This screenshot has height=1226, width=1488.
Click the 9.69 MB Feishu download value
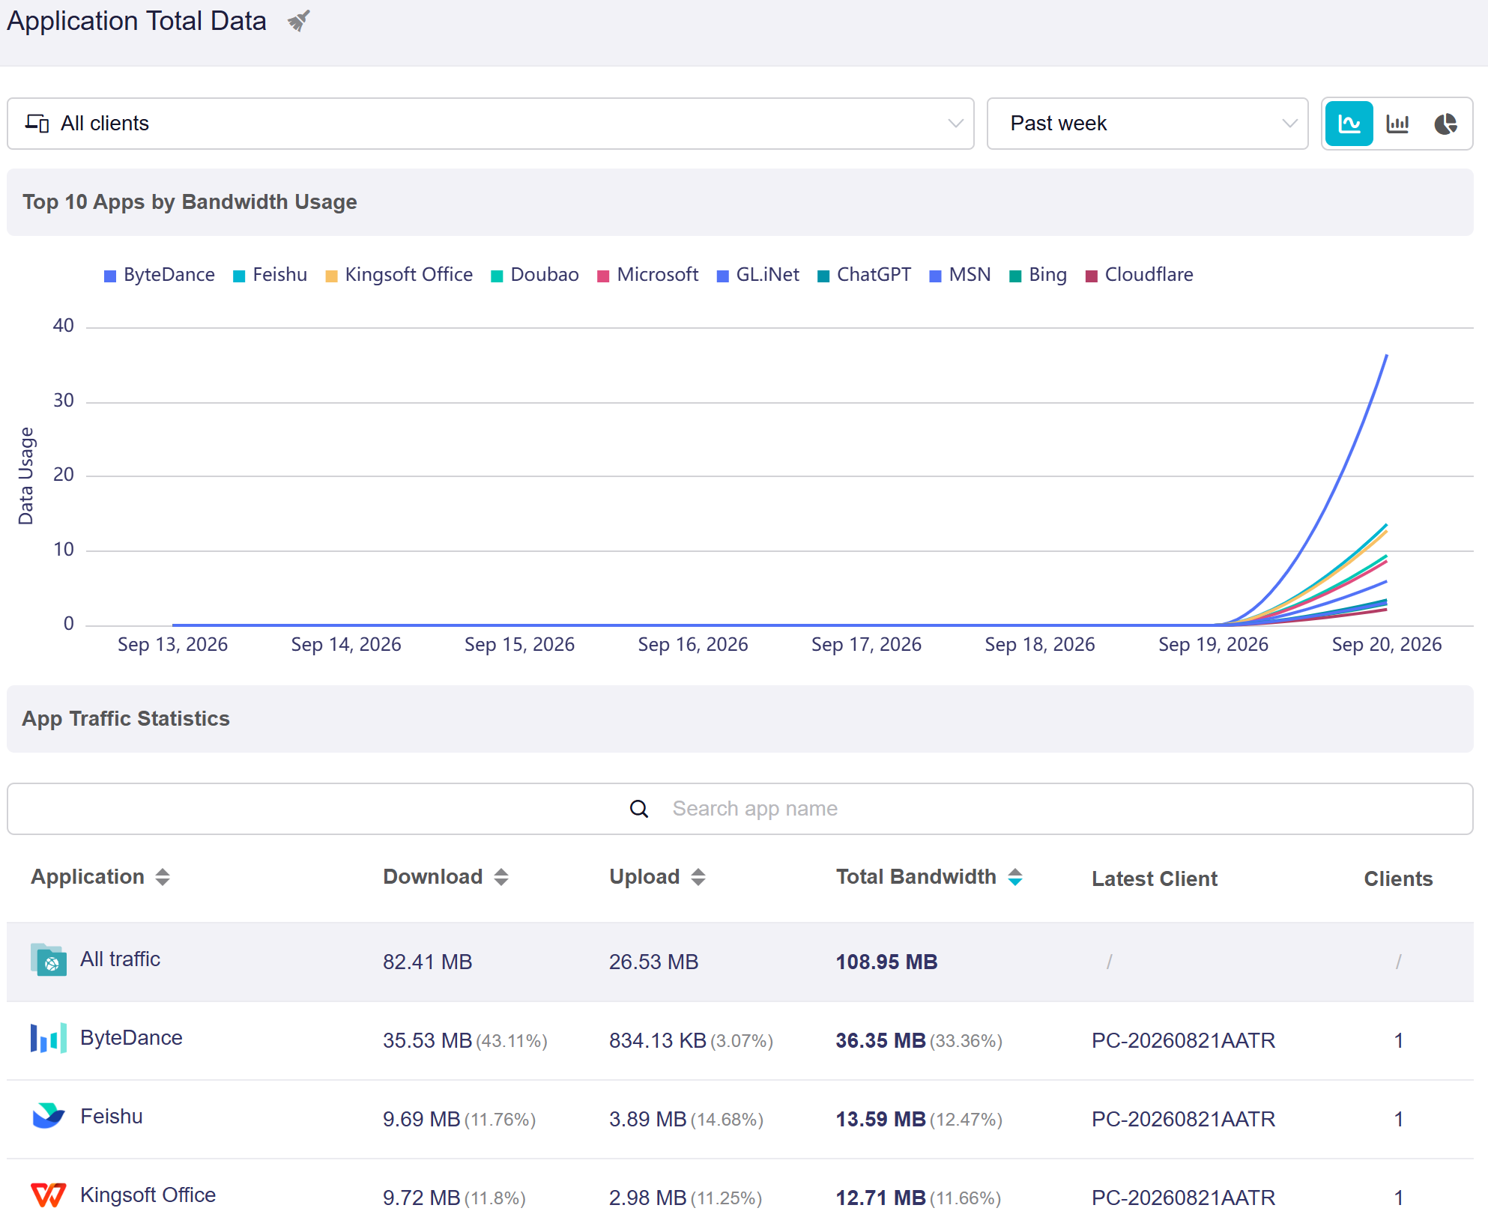pyautogui.click(x=422, y=1120)
